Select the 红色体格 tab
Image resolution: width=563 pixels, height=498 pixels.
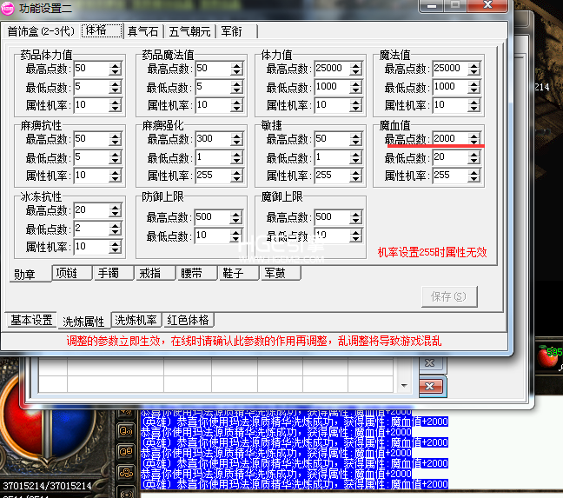[188, 321]
